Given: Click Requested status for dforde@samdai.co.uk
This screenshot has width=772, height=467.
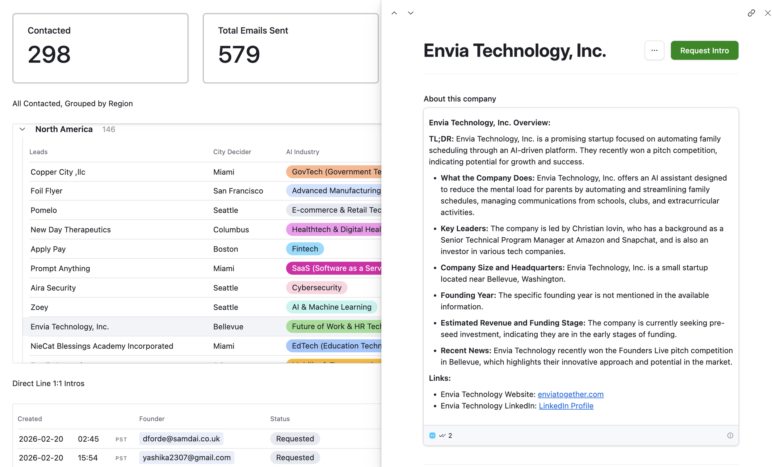Looking at the screenshot, I should pyautogui.click(x=295, y=439).
